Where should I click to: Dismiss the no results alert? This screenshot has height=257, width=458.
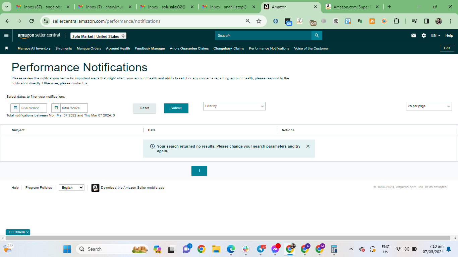[308, 146]
